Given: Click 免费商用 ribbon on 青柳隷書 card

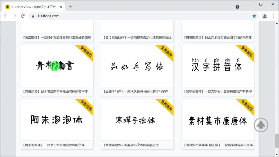Looking at the screenshot, I should click(86, 52).
